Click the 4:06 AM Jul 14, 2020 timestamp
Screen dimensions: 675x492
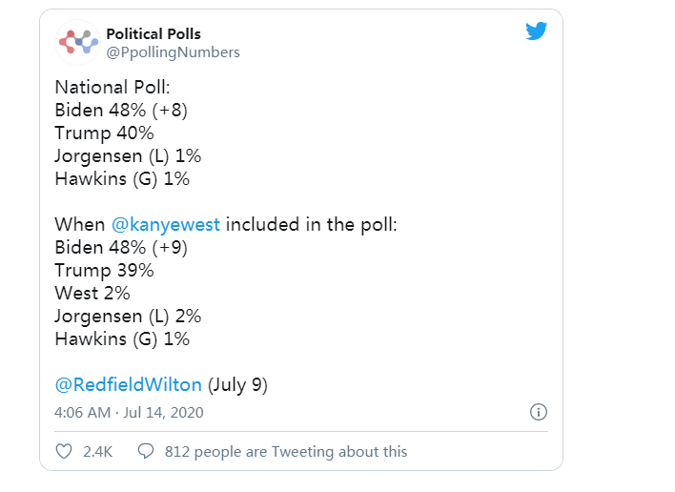tap(129, 413)
